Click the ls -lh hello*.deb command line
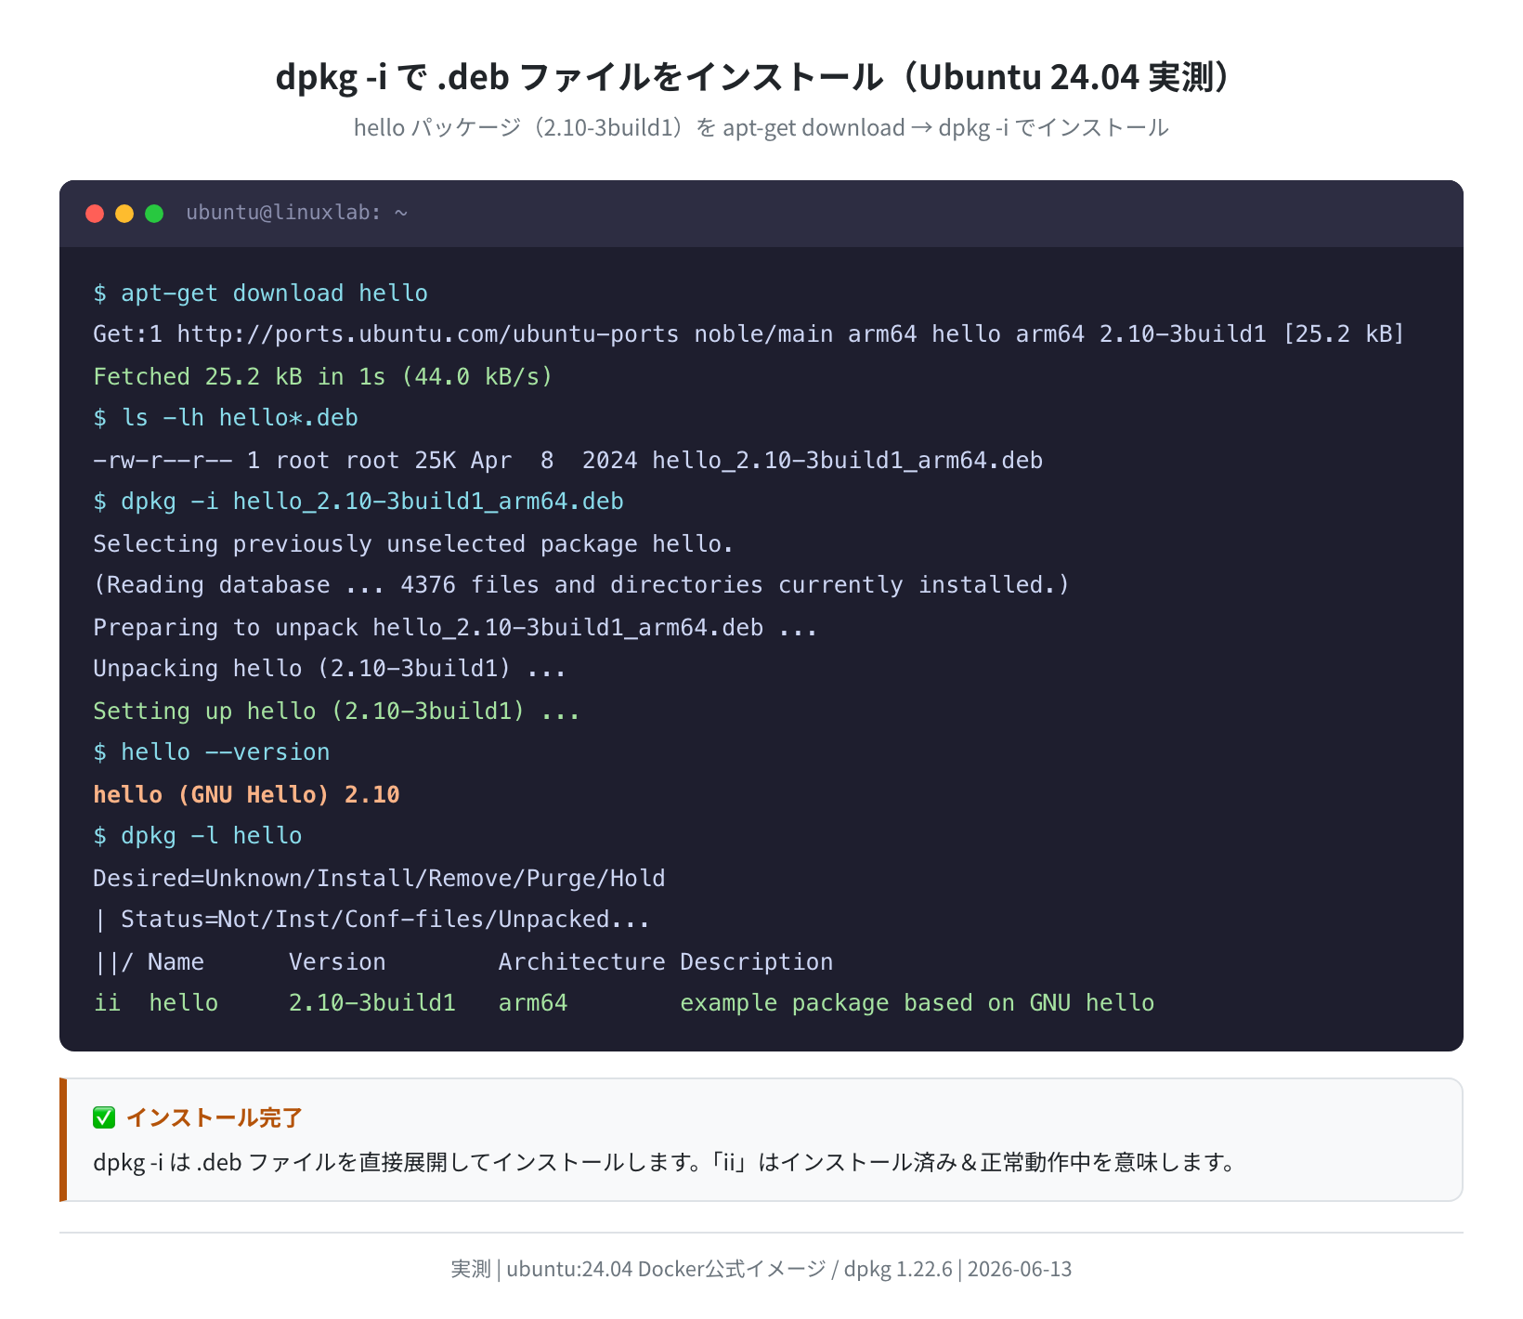 coord(226,418)
